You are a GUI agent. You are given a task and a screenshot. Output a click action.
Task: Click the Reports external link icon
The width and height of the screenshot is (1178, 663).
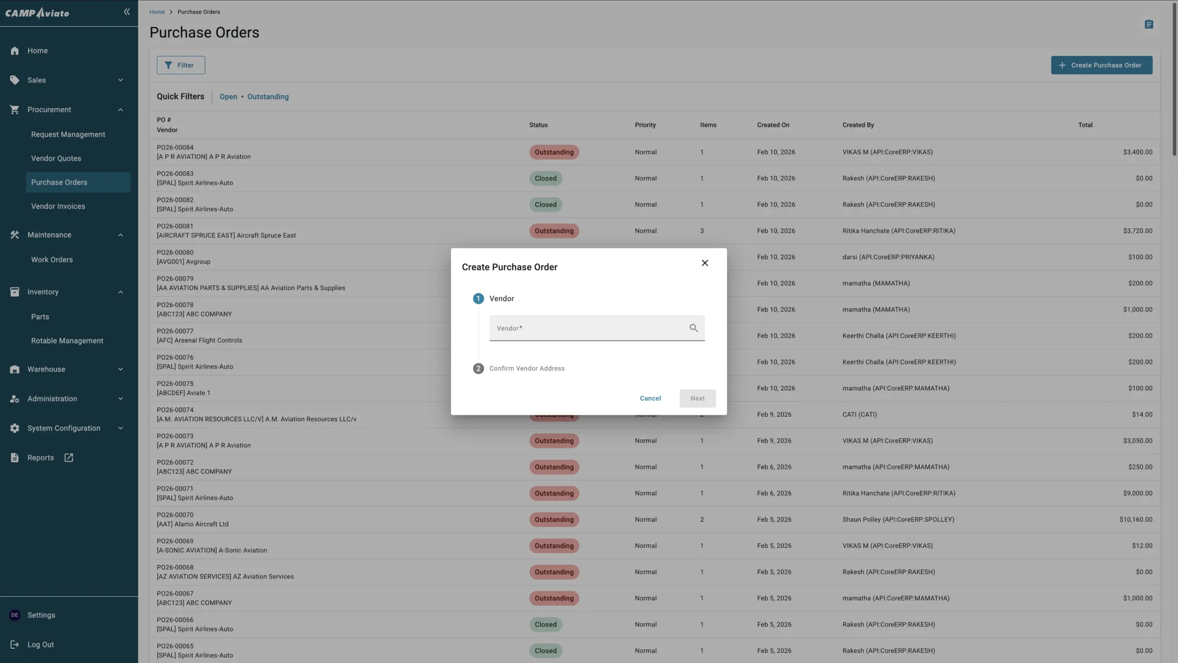[69, 458]
